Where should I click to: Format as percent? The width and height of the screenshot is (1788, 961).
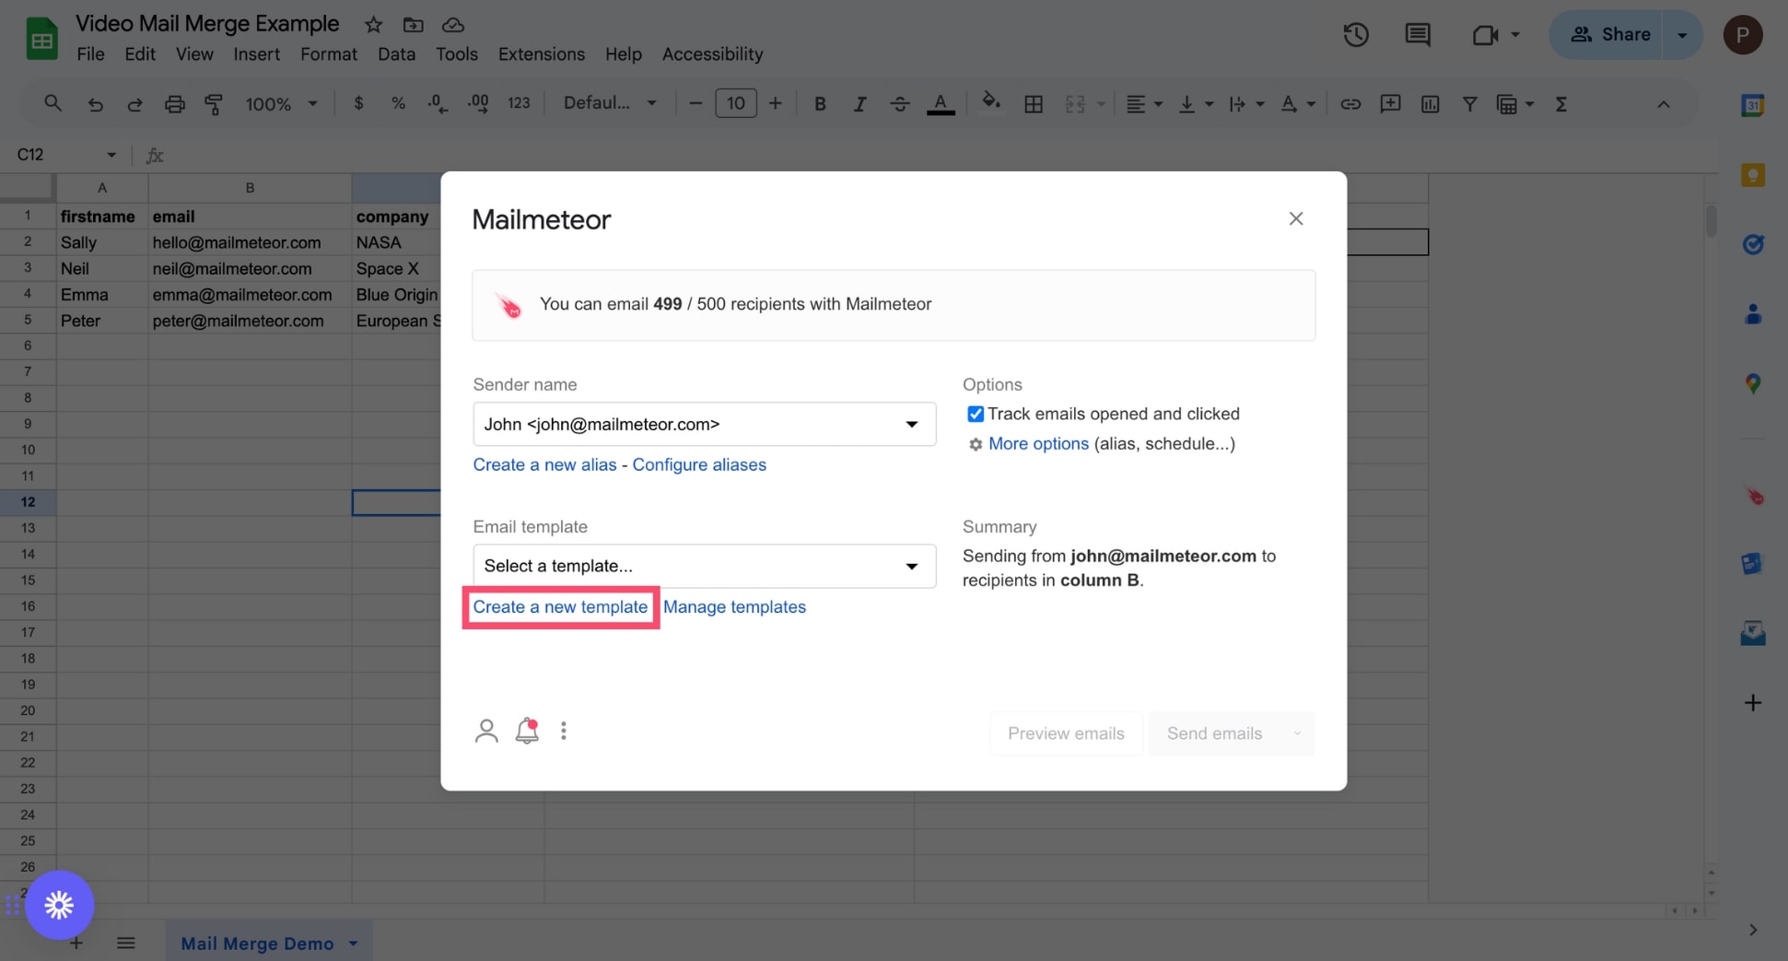tap(398, 103)
